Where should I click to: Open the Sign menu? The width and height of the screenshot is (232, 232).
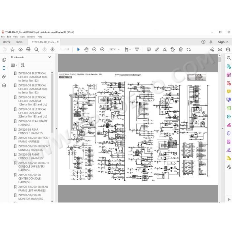22,36
